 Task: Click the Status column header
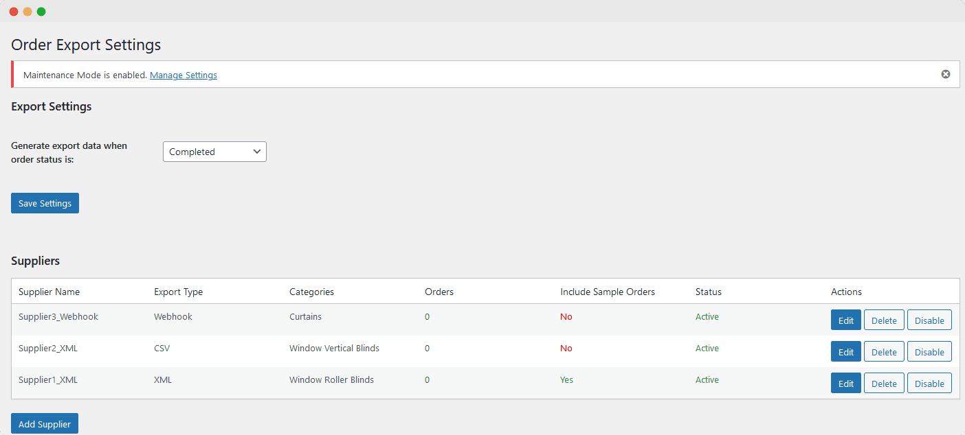(x=709, y=292)
